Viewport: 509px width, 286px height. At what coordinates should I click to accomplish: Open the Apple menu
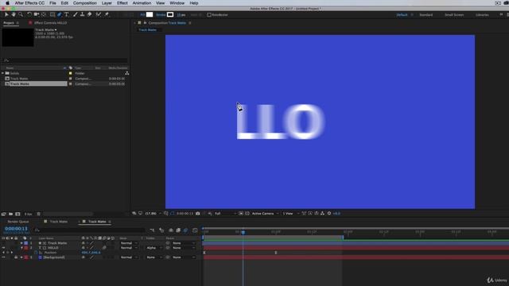pos(7,3)
